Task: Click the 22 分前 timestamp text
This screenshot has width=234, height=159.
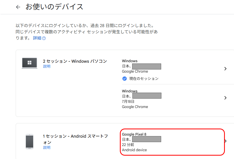Action: [x=128, y=145]
